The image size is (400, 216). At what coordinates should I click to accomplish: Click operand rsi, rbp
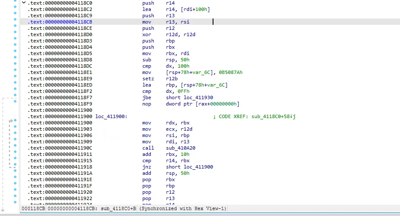pyautogui.click(x=178, y=135)
